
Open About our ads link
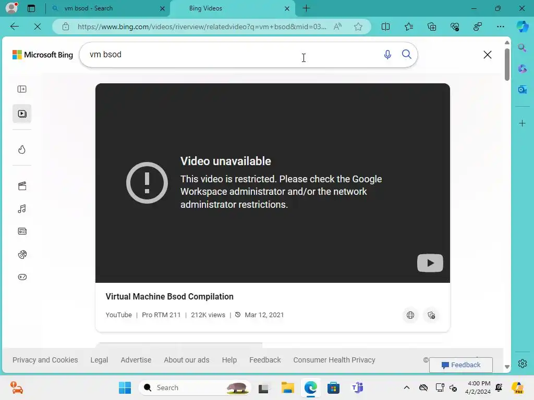pyautogui.click(x=187, y=360)
